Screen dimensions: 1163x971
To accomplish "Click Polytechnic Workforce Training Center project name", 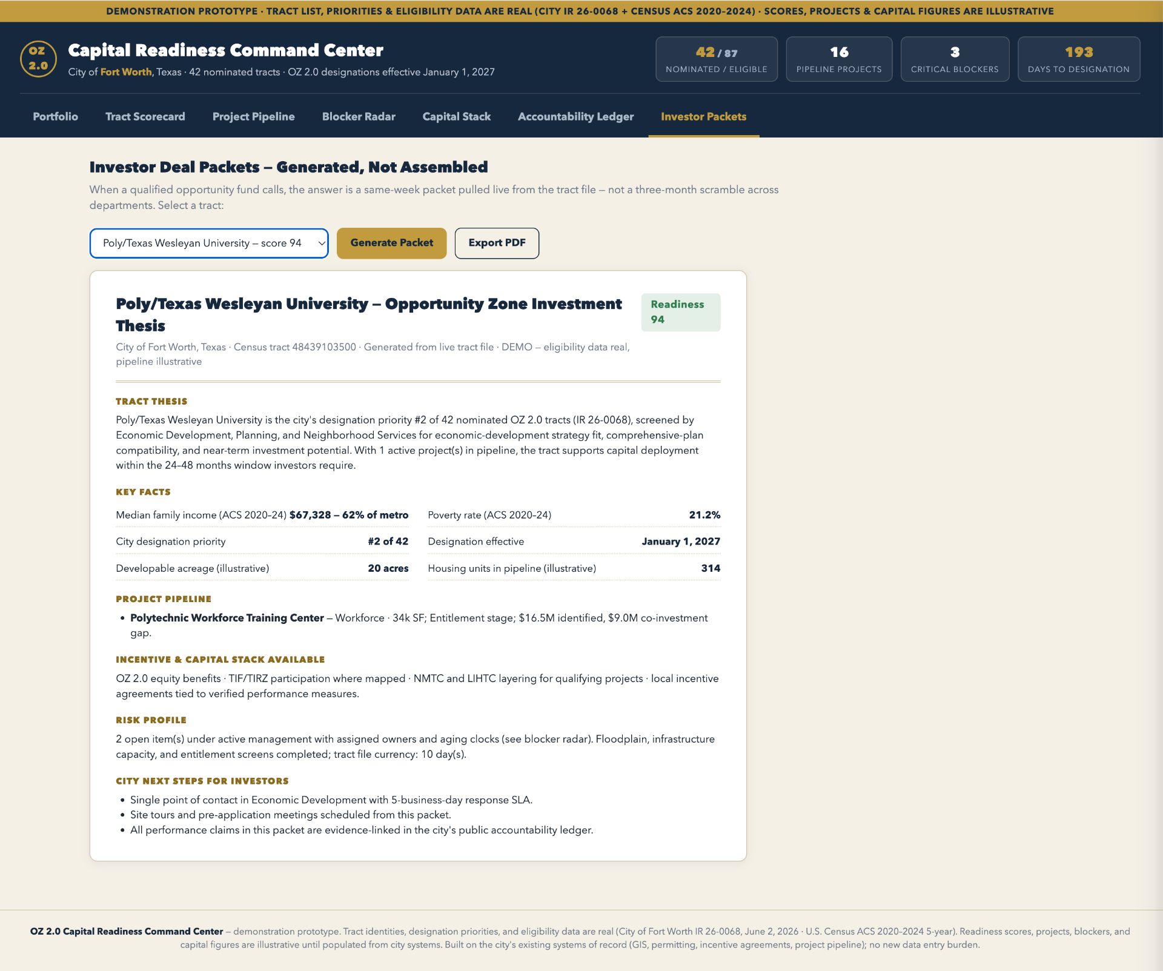I will (227, 618).
